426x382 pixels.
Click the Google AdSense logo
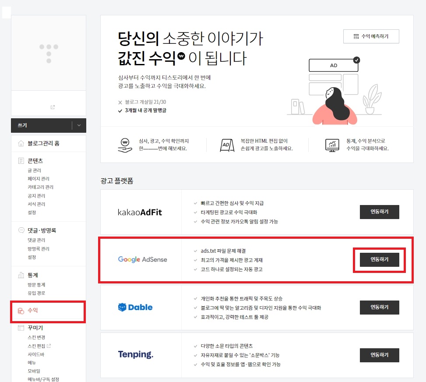point(143,259)
